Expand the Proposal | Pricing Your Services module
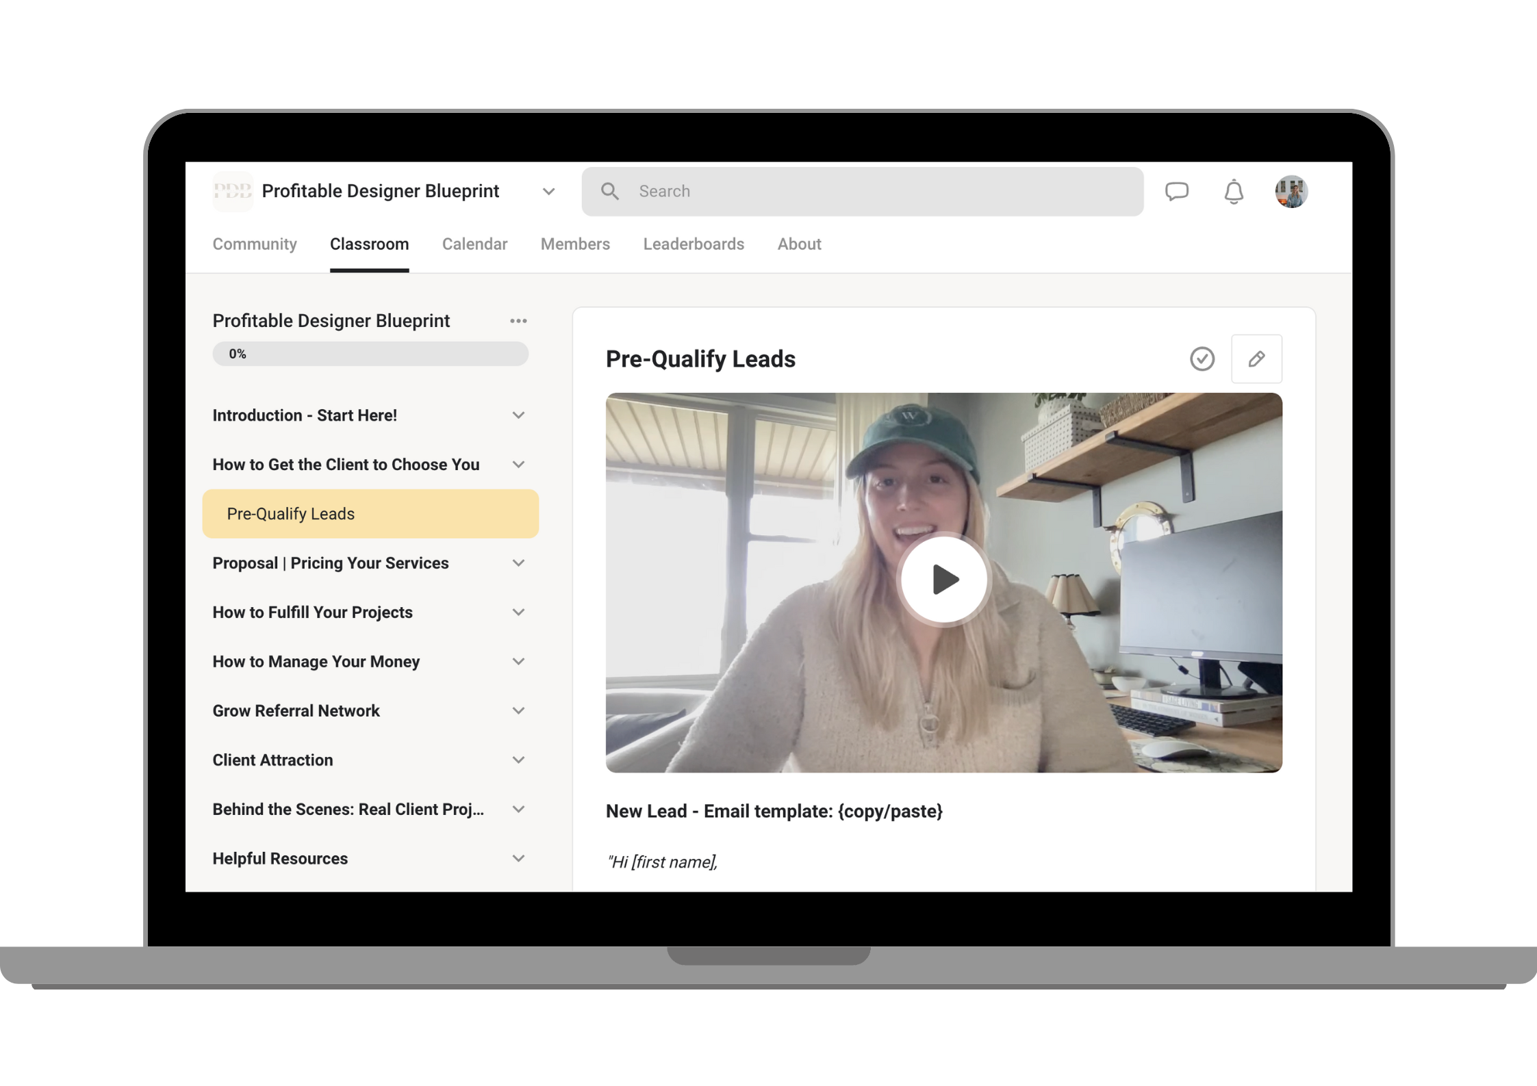 tap(330, 563)
